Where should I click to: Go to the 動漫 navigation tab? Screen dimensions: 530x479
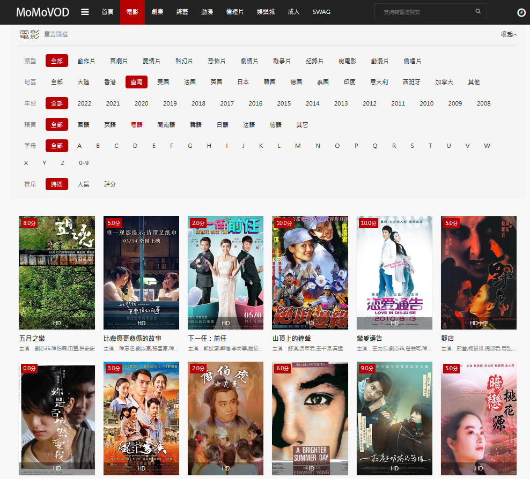(x=207, y=12)
